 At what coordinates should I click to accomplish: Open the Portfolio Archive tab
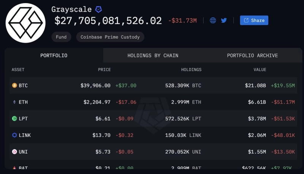(x=252, y=55)
